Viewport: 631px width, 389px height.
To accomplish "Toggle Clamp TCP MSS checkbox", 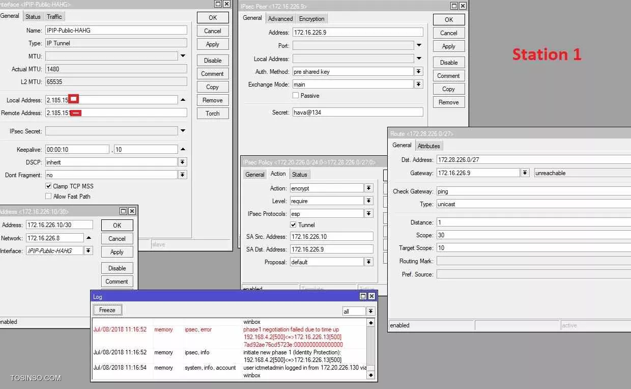I will pos(49,186).
